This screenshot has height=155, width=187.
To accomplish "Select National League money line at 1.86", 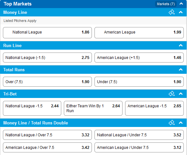I will click(x=47, y=33).
